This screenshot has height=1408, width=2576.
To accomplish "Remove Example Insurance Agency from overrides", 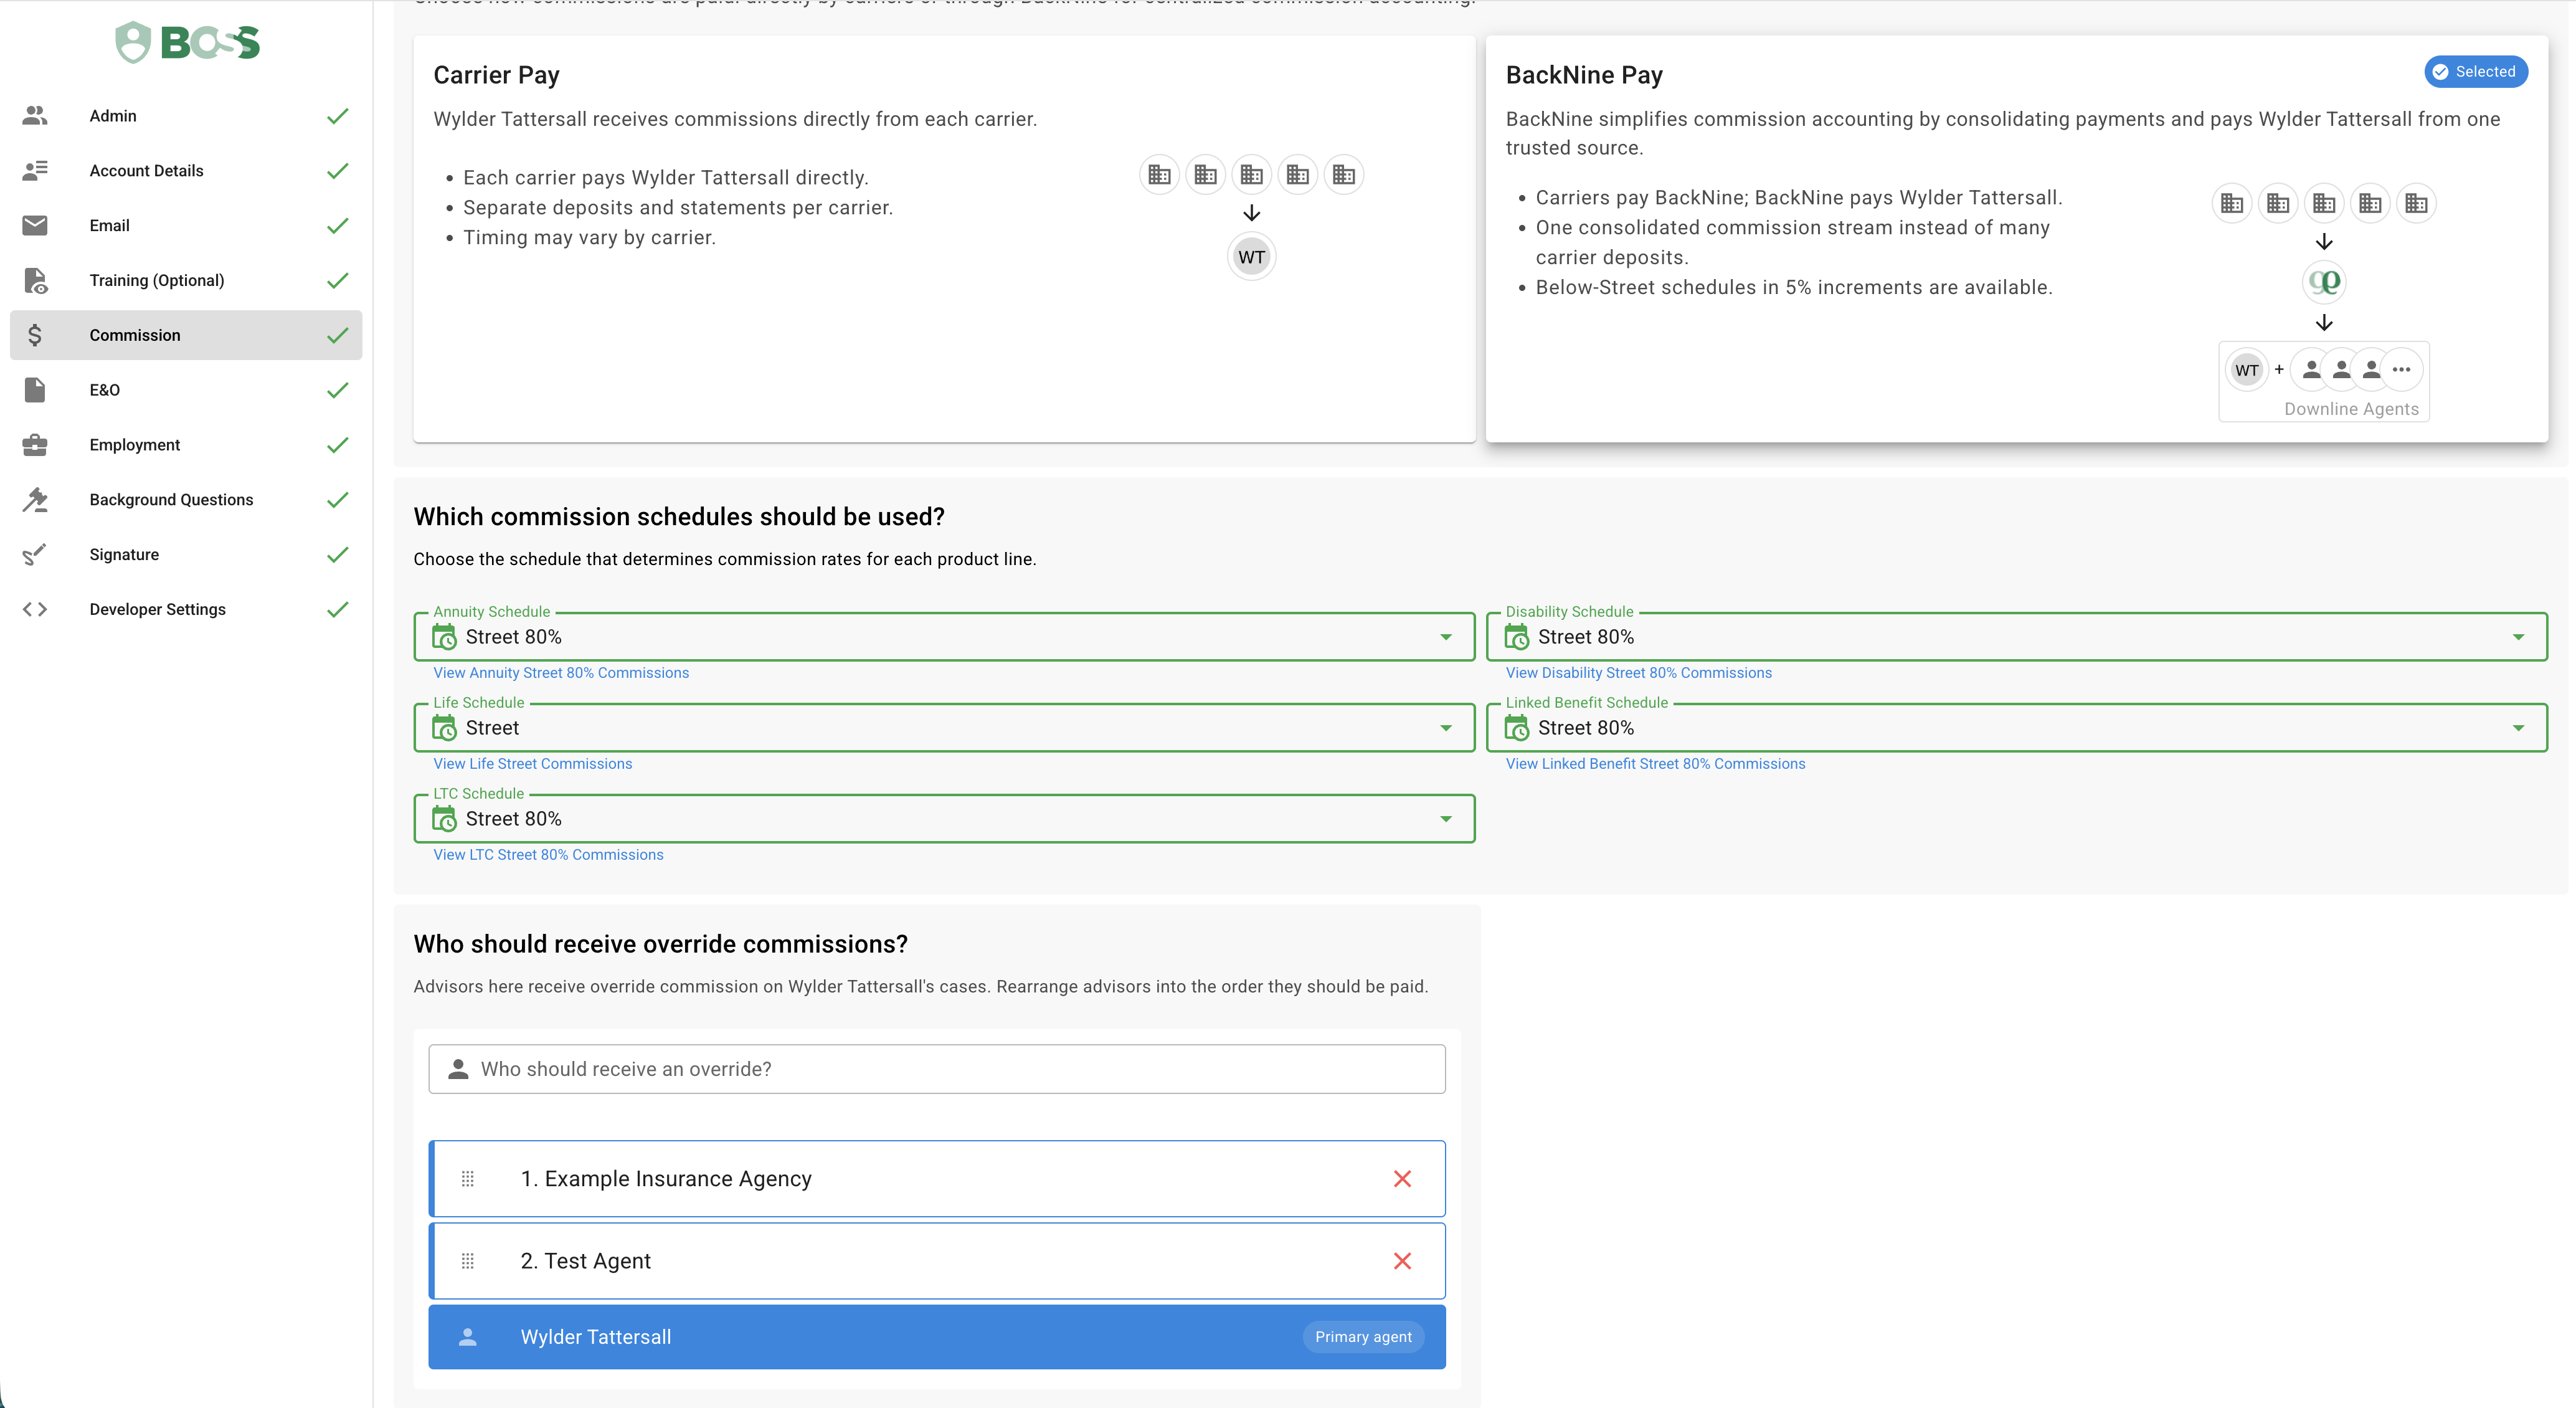I will [1402, 1179].
